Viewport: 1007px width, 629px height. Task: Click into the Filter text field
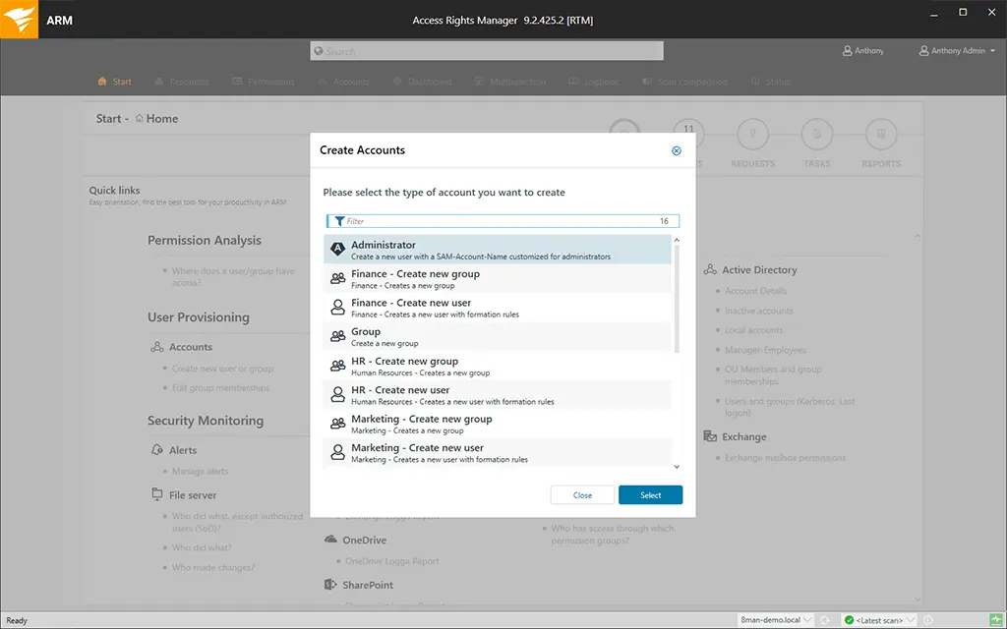pyautogui.click(x=497, y=221)
